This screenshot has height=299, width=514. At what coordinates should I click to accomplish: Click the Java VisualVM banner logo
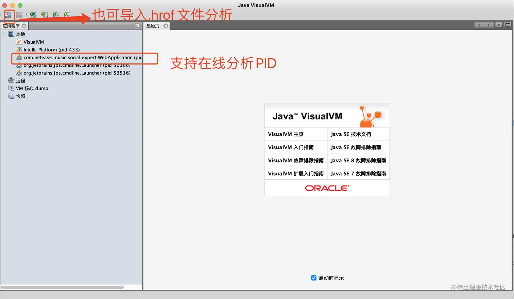pos(327,116)
